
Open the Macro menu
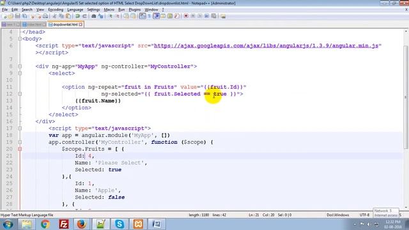pyautogui.click(x=109, y=10)
